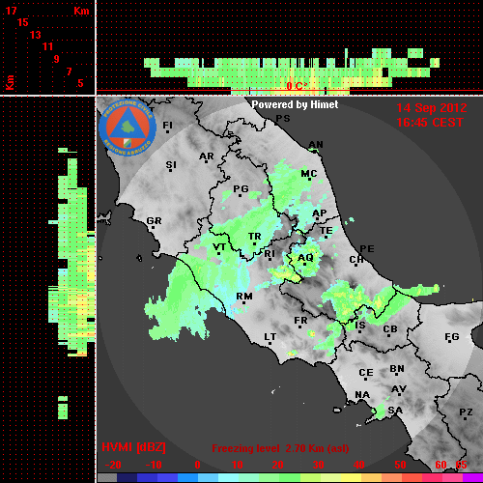Click the '11' height scale value
This screenshot has width=483, height=483.
(47, 46)
